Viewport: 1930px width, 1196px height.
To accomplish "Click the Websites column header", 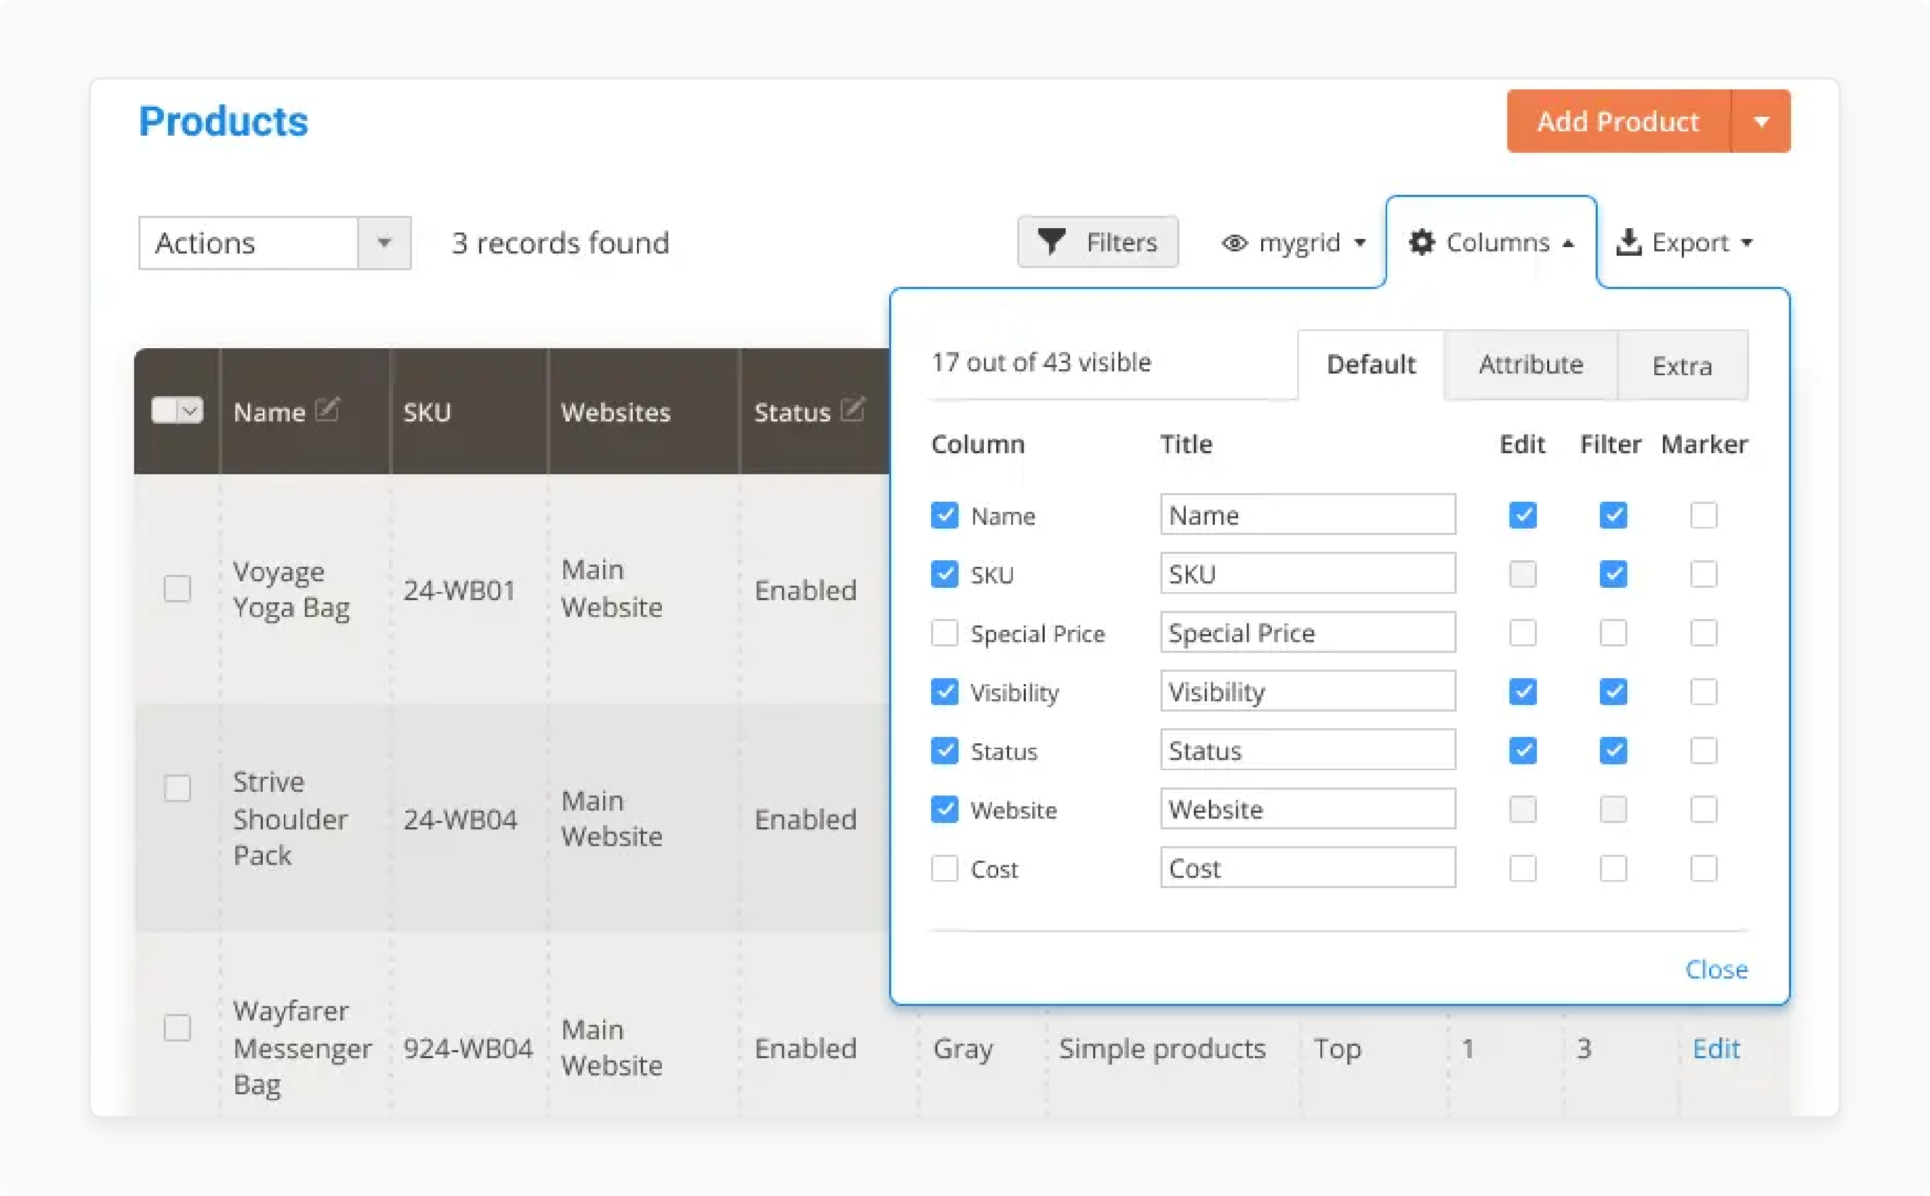I will tap(644, 411).
